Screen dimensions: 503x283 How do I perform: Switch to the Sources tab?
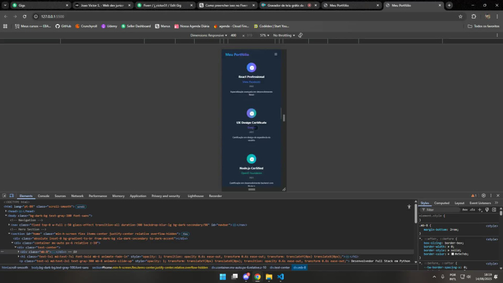(x=60, y=196)
